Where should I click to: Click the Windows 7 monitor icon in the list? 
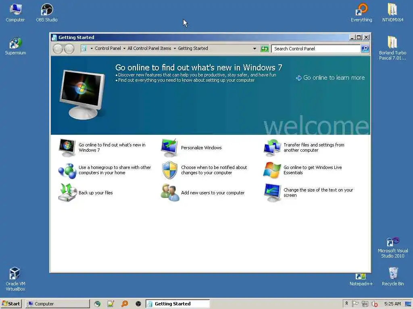pyautogui.click(x=67, y=148)
